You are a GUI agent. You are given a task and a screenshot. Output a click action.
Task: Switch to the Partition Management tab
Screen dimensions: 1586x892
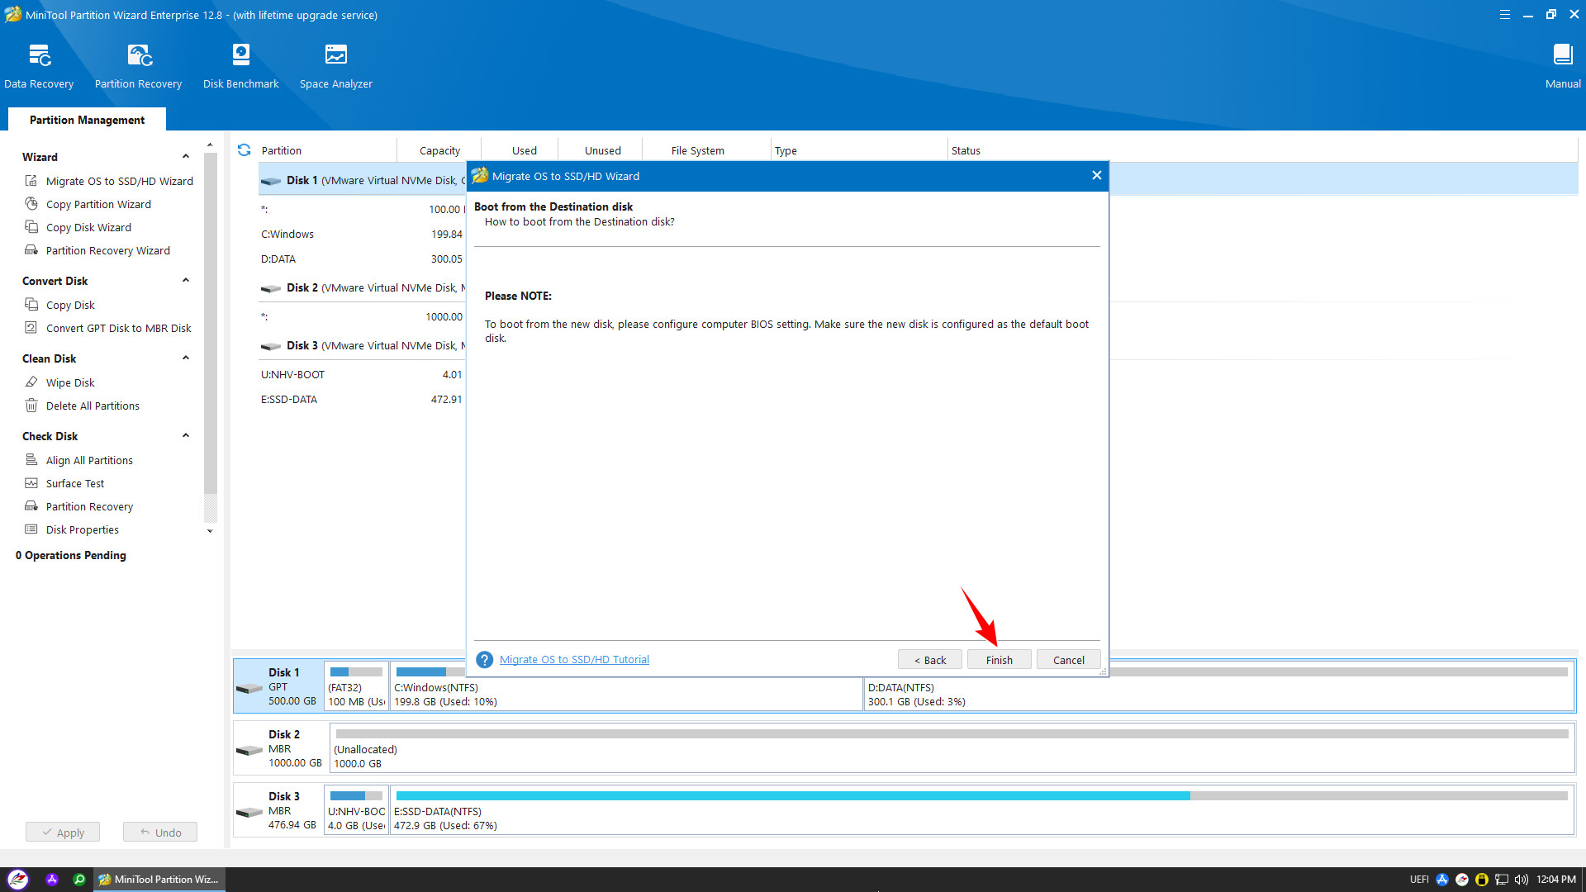(x=87, y=120)
